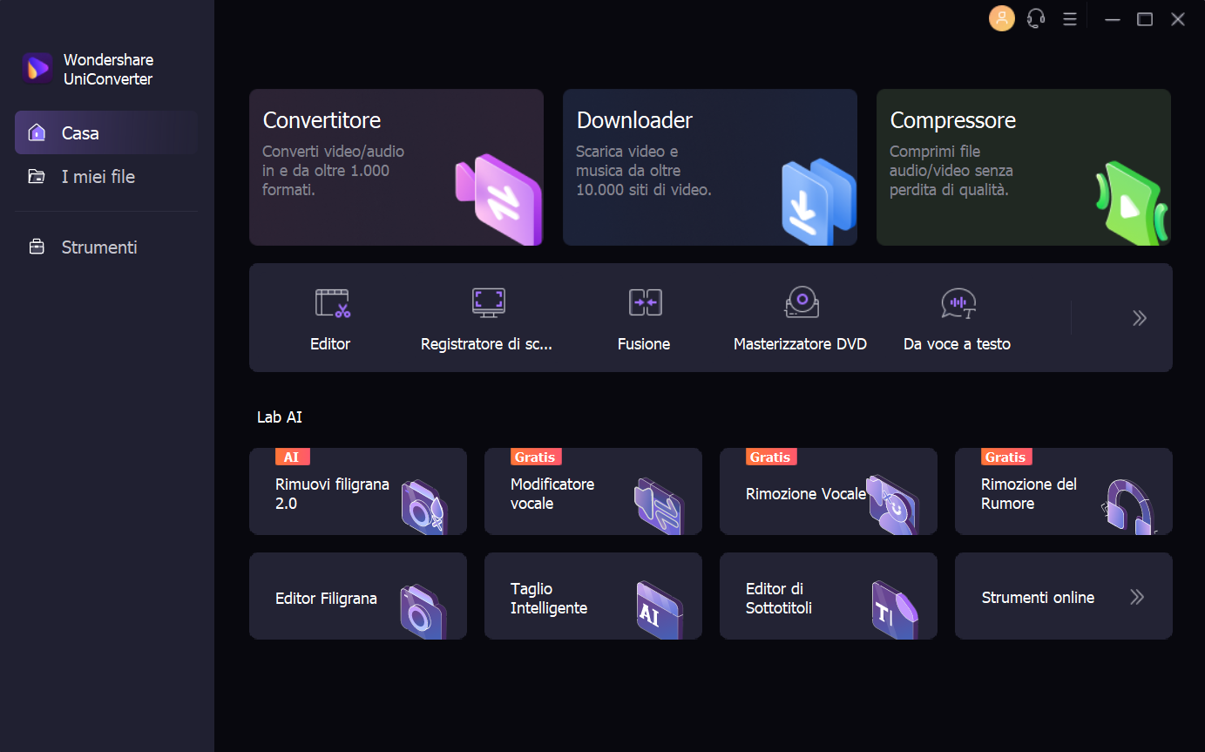Viewport: 1205px width, 752px height.
Task: Open Taglio Intelligente card
Action: (593, 596)
